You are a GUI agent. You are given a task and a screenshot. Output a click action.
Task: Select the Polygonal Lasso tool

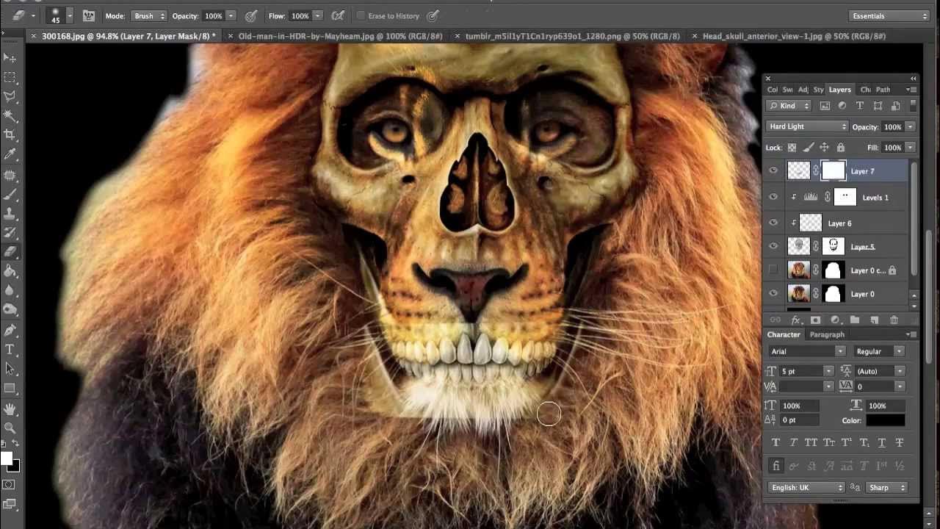(x=10, y=96)
